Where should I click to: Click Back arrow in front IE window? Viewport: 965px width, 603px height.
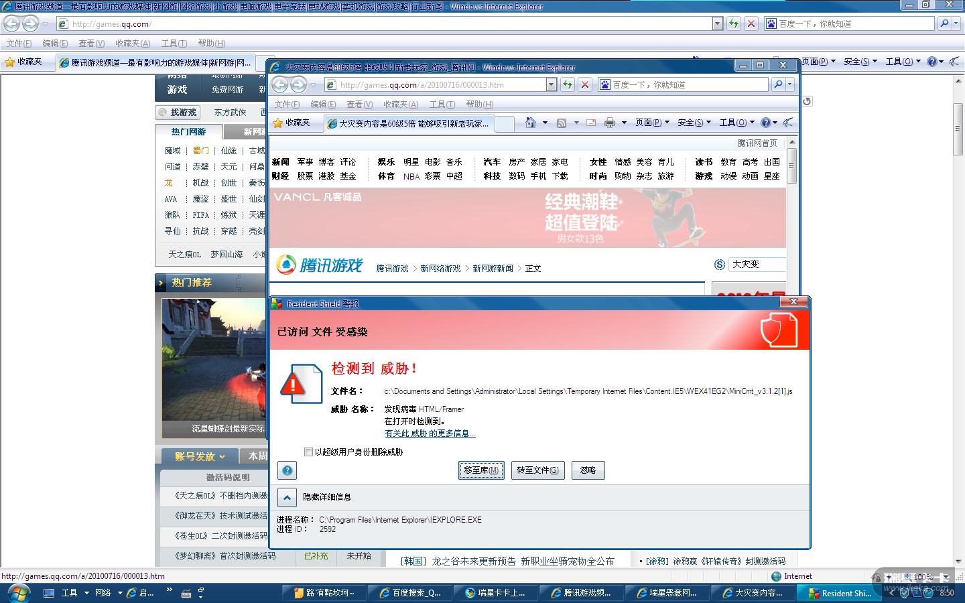280,84
